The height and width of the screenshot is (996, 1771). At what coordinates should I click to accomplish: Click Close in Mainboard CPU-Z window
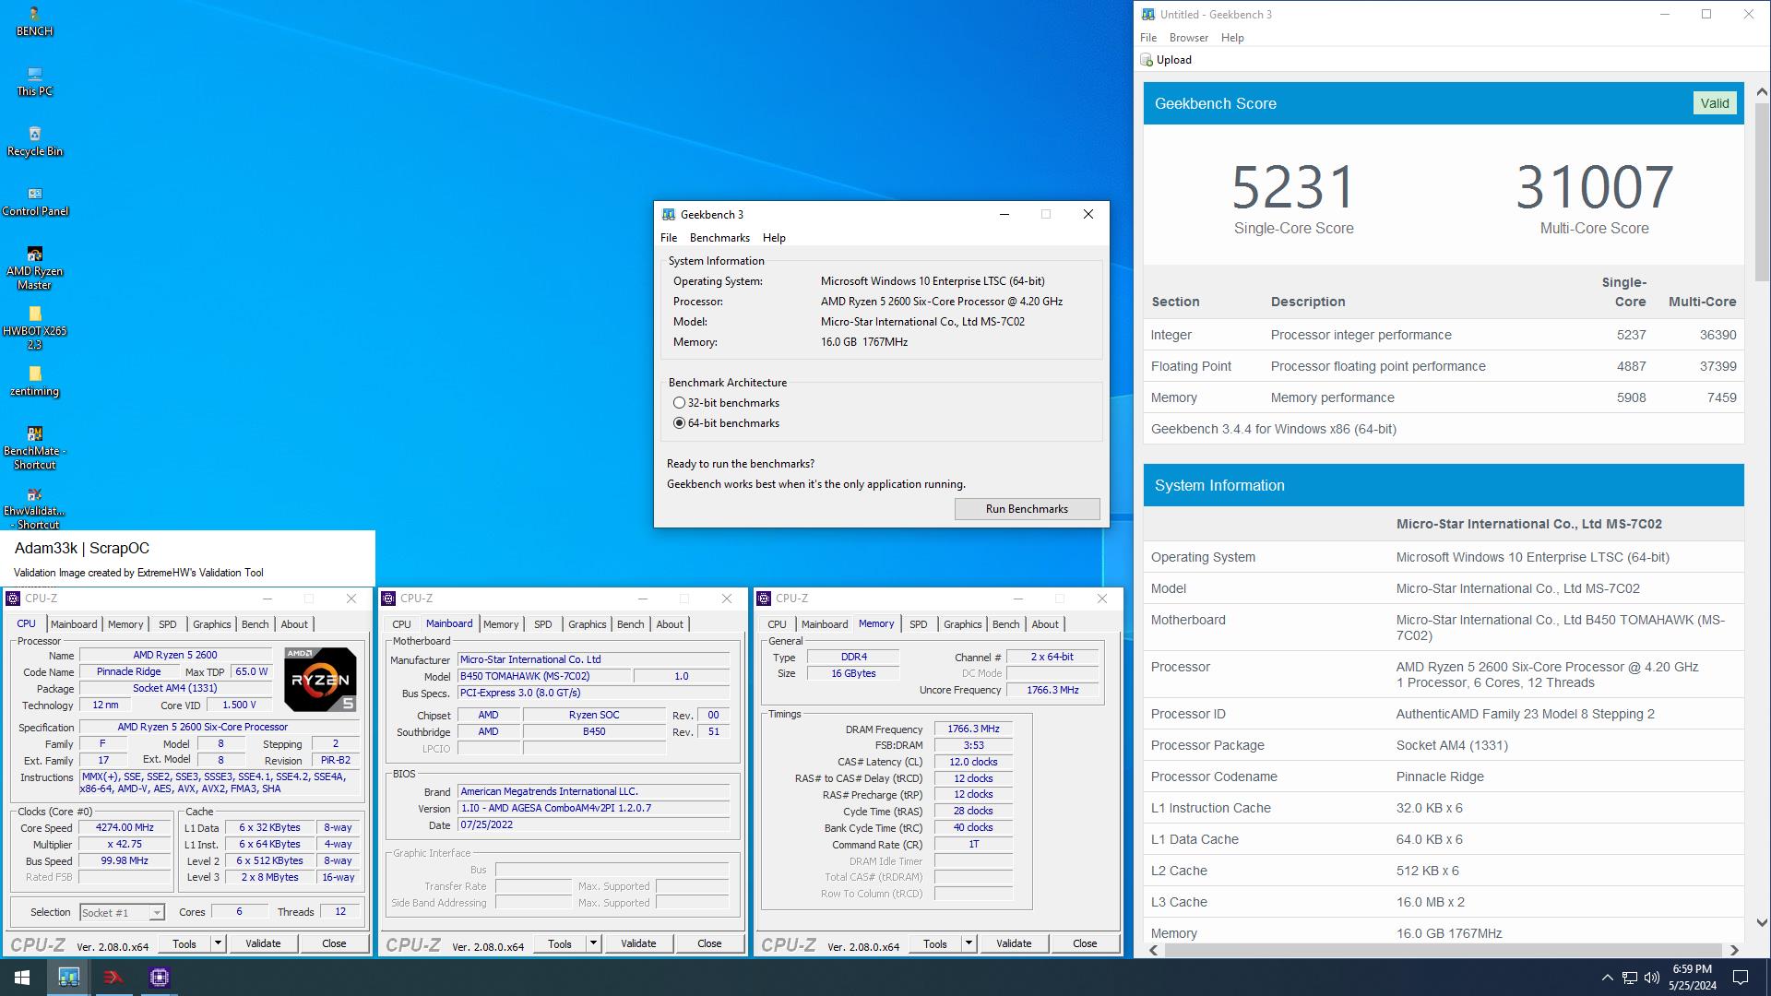tap(709, 943)
